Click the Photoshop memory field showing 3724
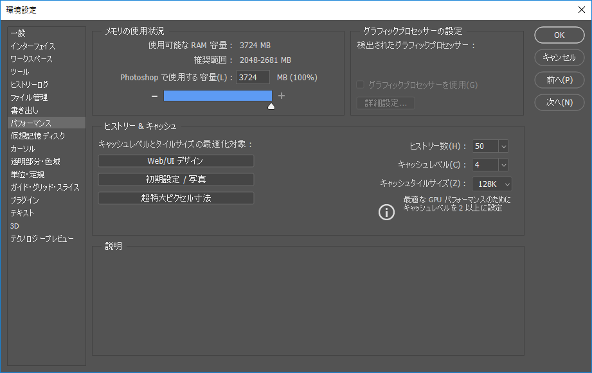The width and height of the screenshot is (592, 373). pyautogui.click(x=253, y=77)
